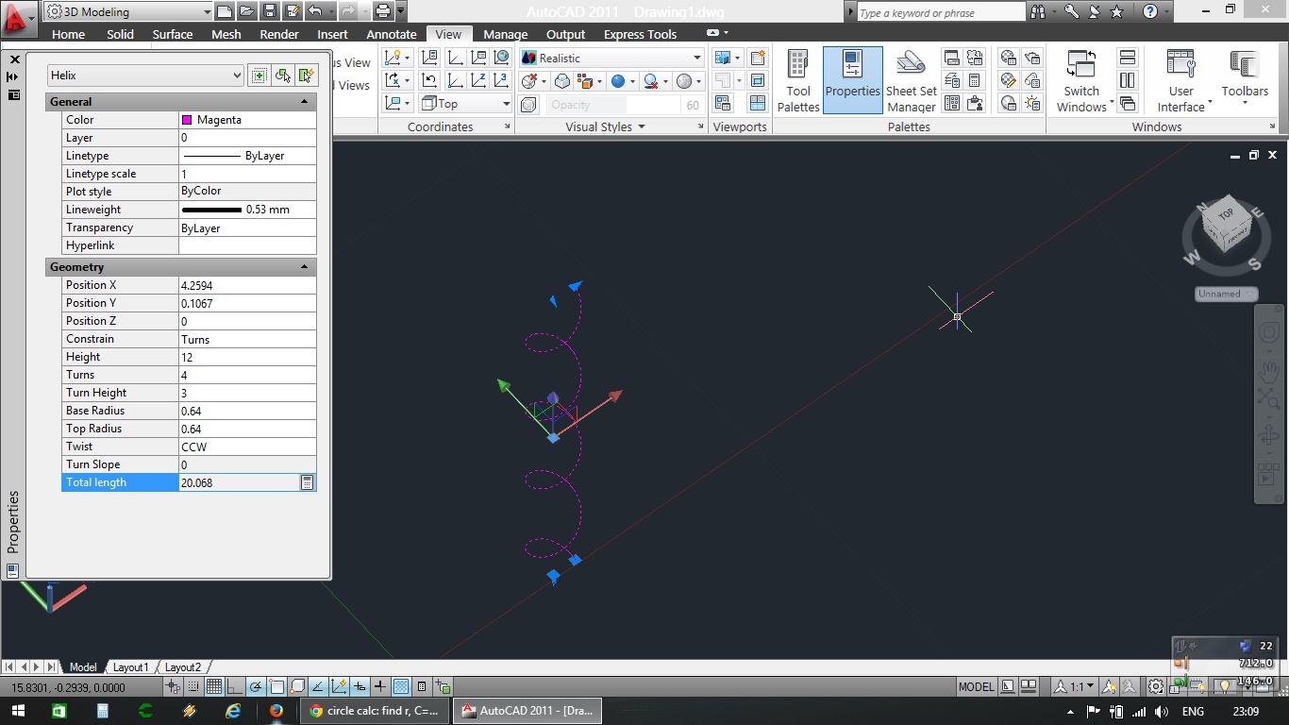Screen dimensions: 1289x725
Task: Open the Help question mark icon
Action: coord(1149,11)
